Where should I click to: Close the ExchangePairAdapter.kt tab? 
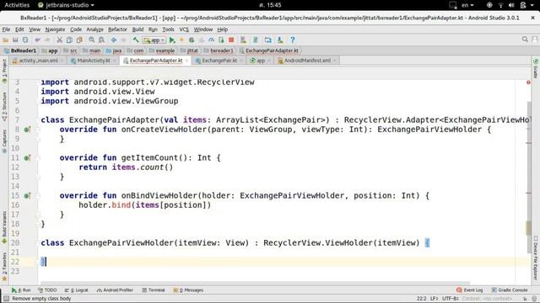186,61
